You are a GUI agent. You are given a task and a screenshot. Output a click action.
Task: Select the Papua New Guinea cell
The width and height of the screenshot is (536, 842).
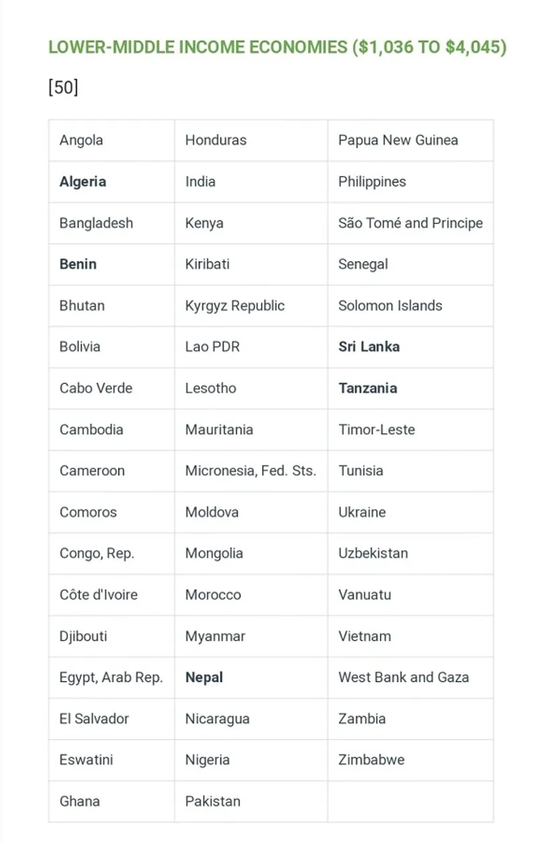click(x=398, y=140)
